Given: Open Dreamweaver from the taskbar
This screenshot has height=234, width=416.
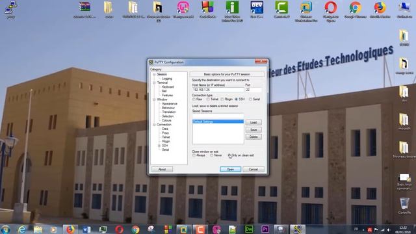Looking at the screenshot, I should [249, 229].
